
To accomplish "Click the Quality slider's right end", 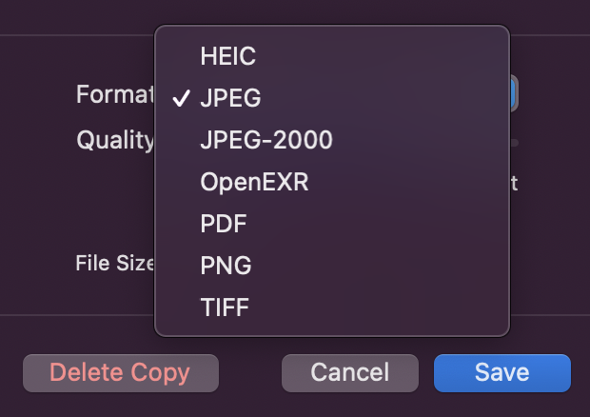I will tap(515, 142).
